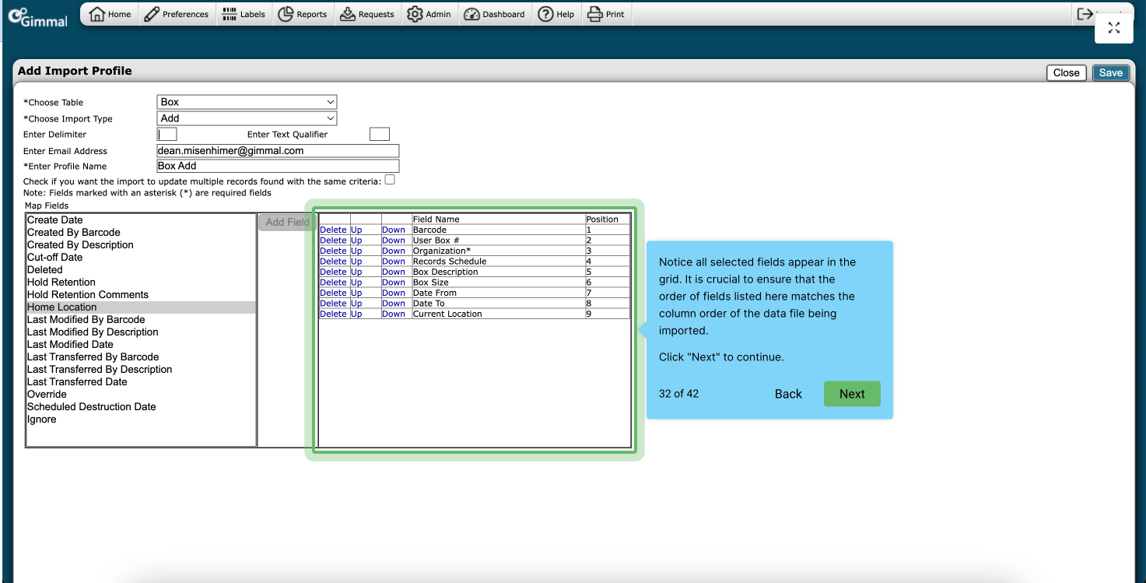Open Preferences pencil icon
Viewport: 1146px width, 583px height.
point(152,14)
